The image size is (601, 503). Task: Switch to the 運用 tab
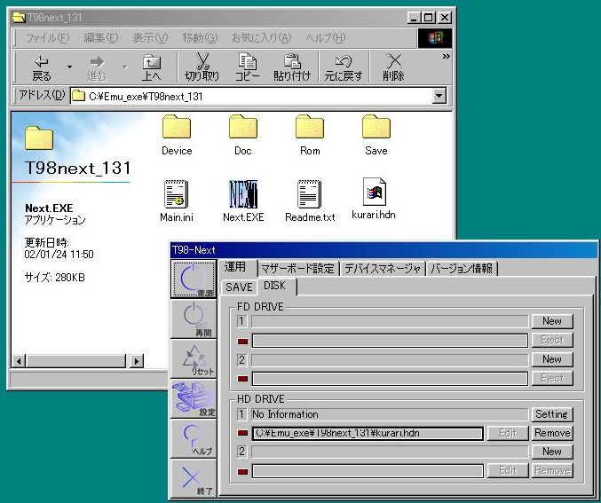pyautogui.click(x=236, y=267)
